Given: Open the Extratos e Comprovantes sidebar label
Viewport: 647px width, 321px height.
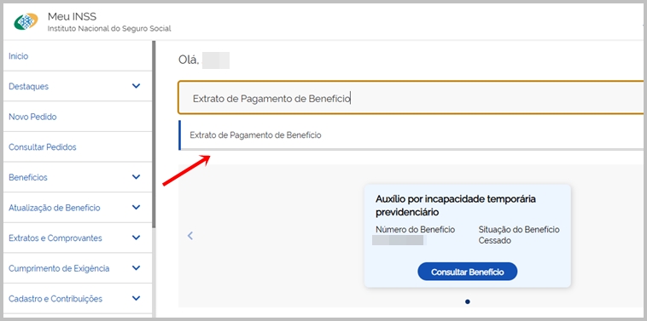Looking at the screenshot, I should (55, 238).
